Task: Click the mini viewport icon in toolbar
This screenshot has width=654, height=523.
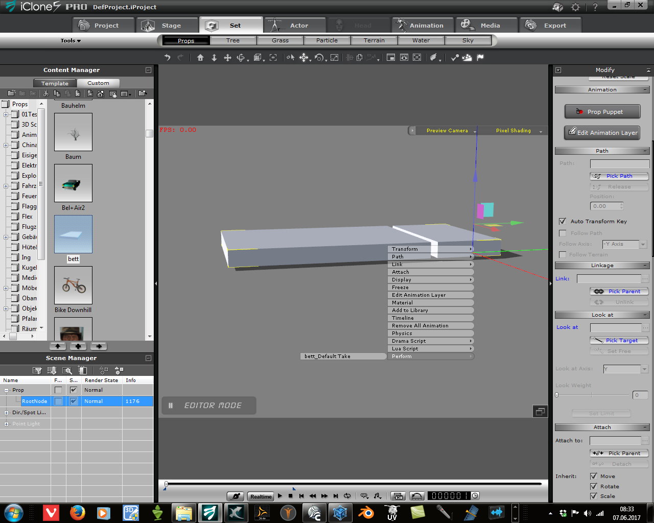Action: click(x=391, y=58)
